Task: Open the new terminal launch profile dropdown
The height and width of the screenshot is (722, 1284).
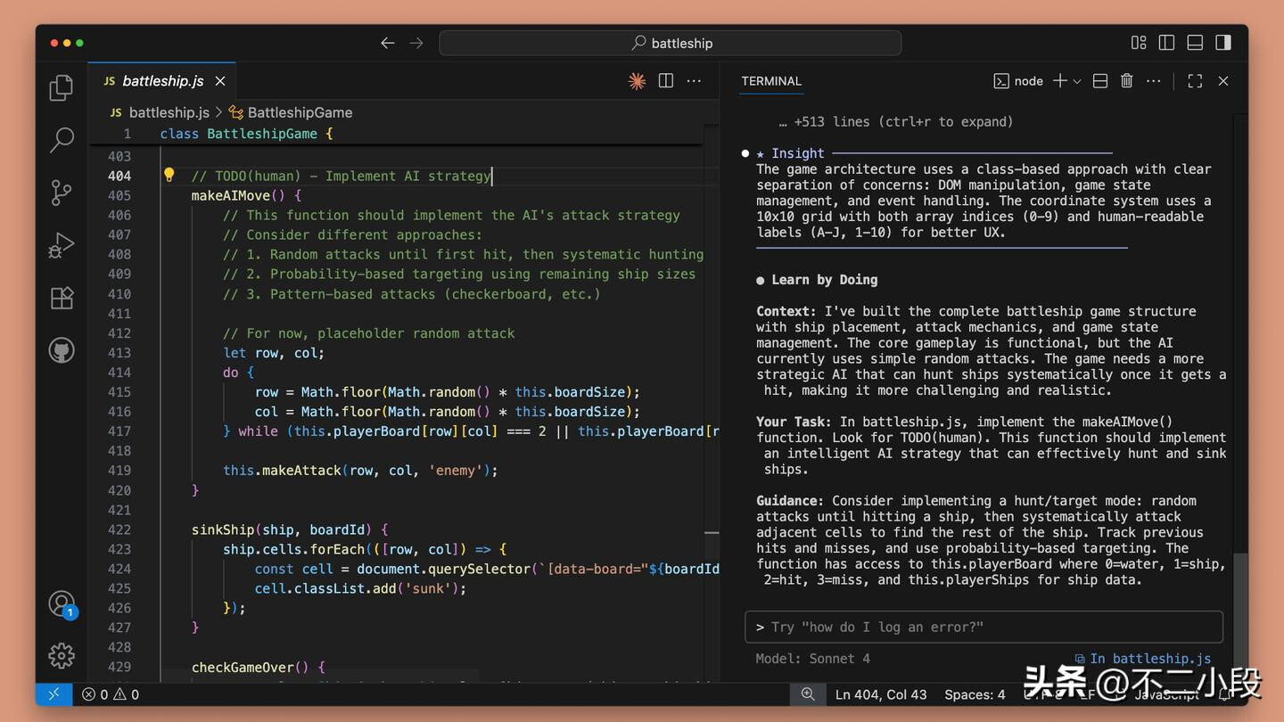Action: (x=1077, y=81)
